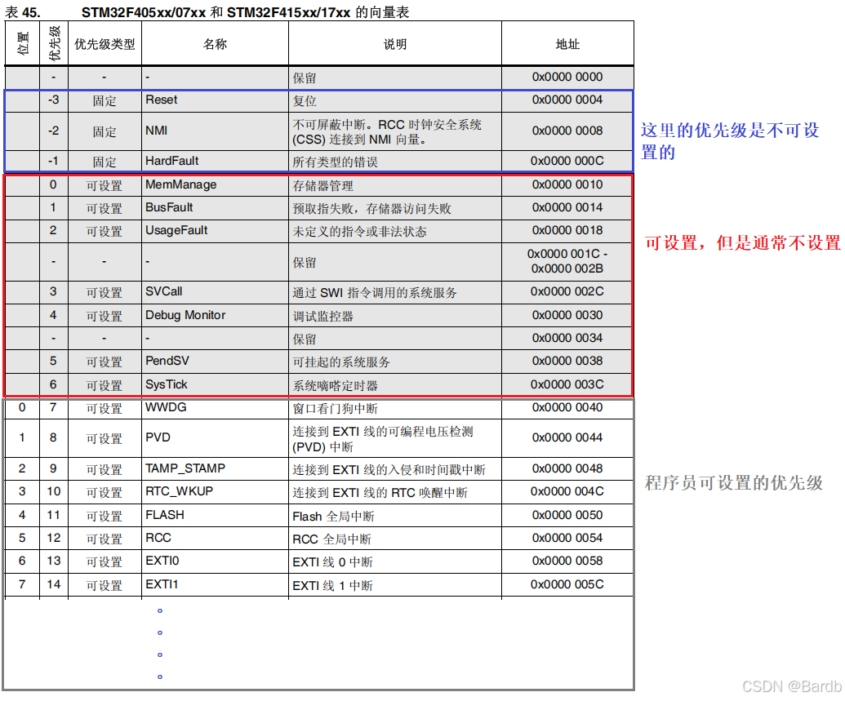This screenshot has height=701, width=845.
Task: Click address 0x0000 0054
Action: 567,539
